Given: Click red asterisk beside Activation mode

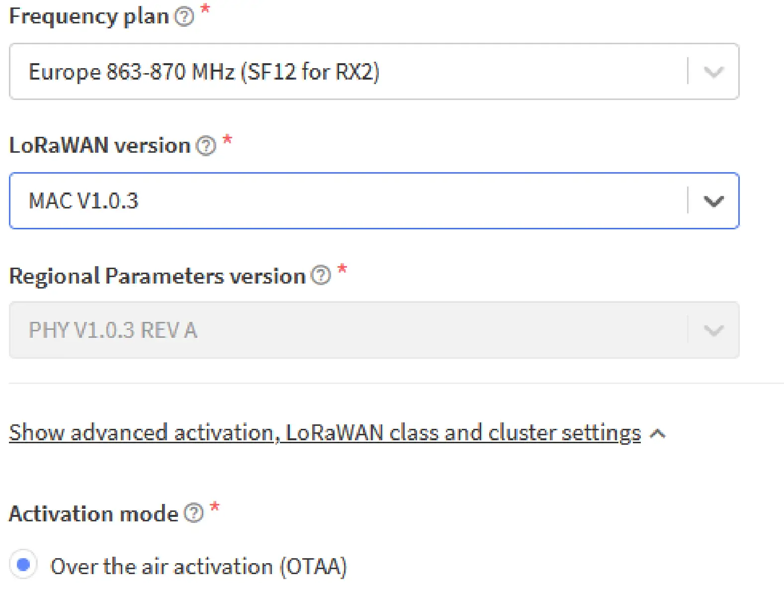Looking at the screenshot, I should click(215, 507).
